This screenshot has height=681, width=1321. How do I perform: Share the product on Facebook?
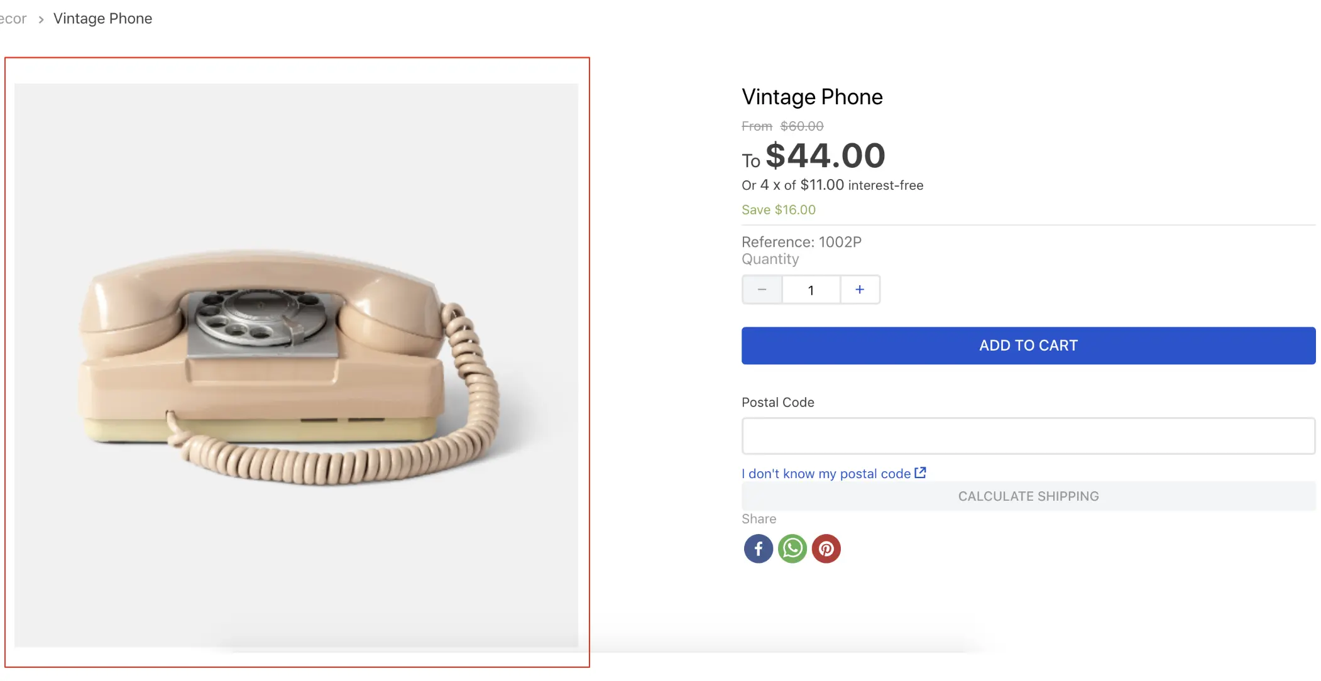point(758,548)
